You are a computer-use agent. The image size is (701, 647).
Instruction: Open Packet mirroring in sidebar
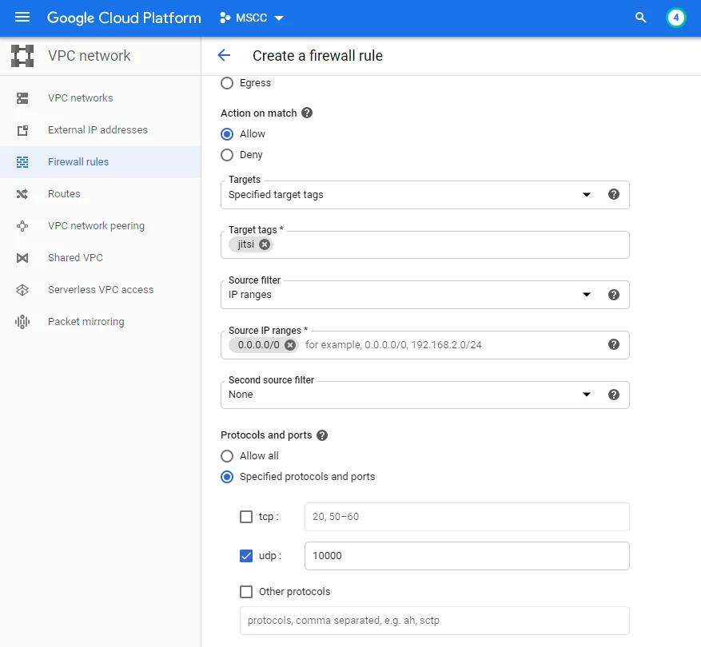pyautogui.click(x=86, y=322)
